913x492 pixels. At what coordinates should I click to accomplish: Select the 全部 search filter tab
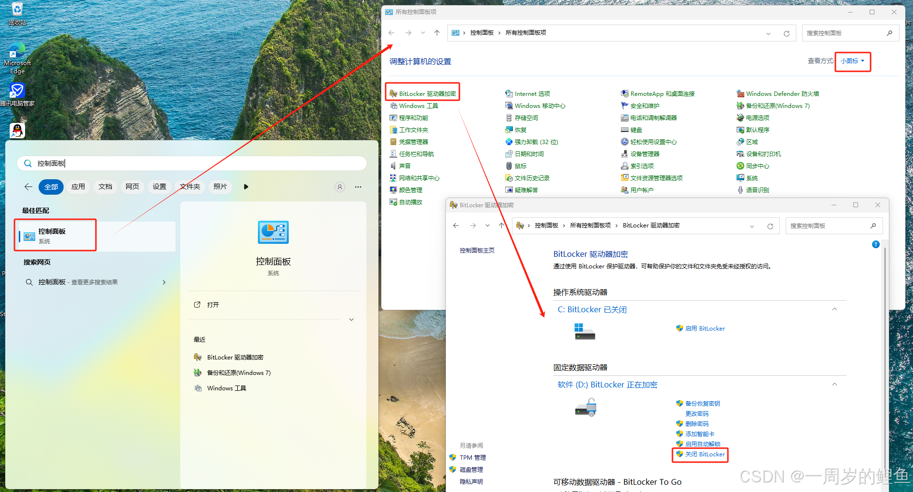coord(51,187)
